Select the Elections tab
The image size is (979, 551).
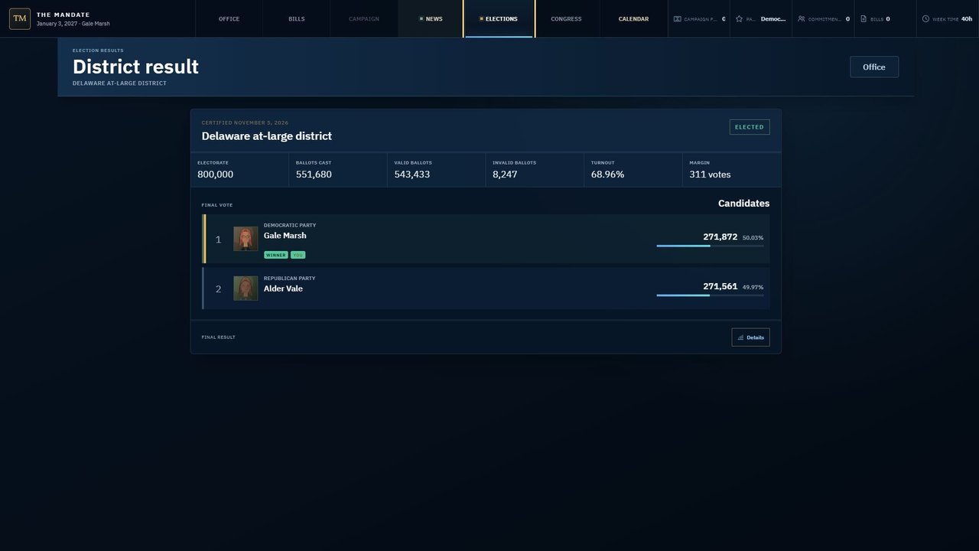tap(499, 18)
